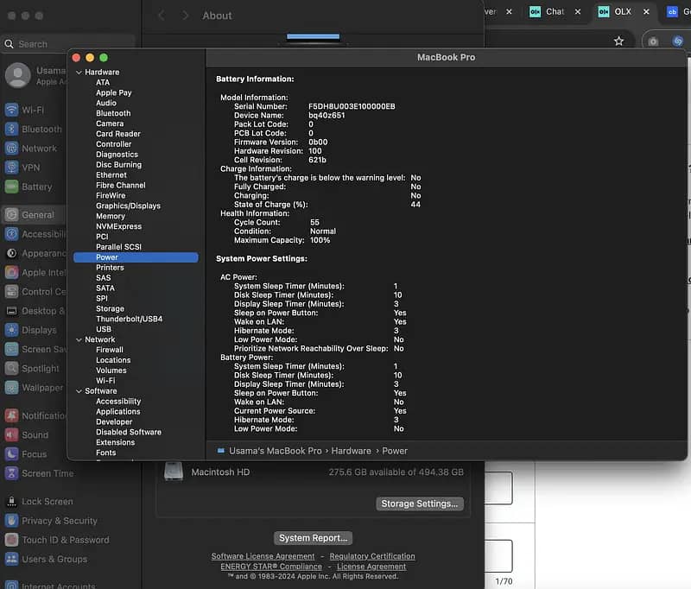Open the Software License Agreement link
691x589 pixels.
pos(263,556)
